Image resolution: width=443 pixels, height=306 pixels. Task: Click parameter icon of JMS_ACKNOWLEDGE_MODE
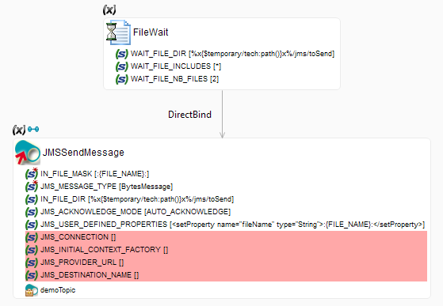pyautogui.click(x=32, y=212)
